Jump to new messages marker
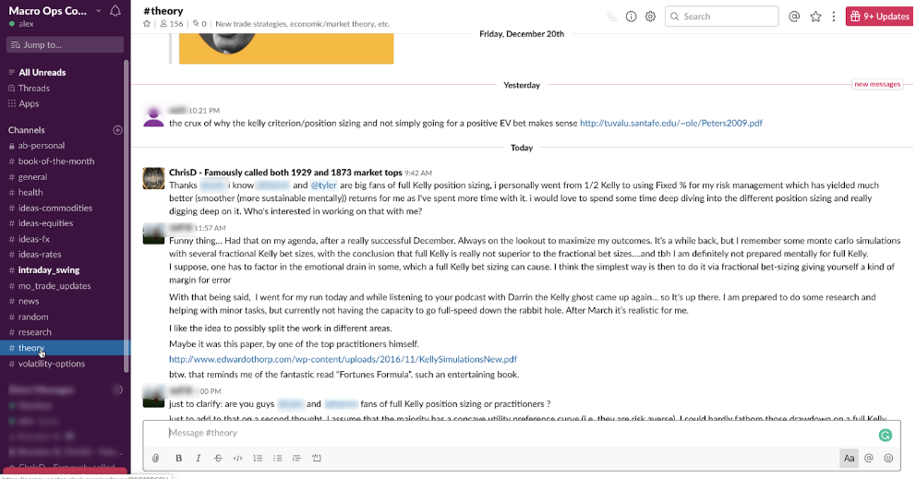Screen dimensions: 916x479 click(877, 84)
